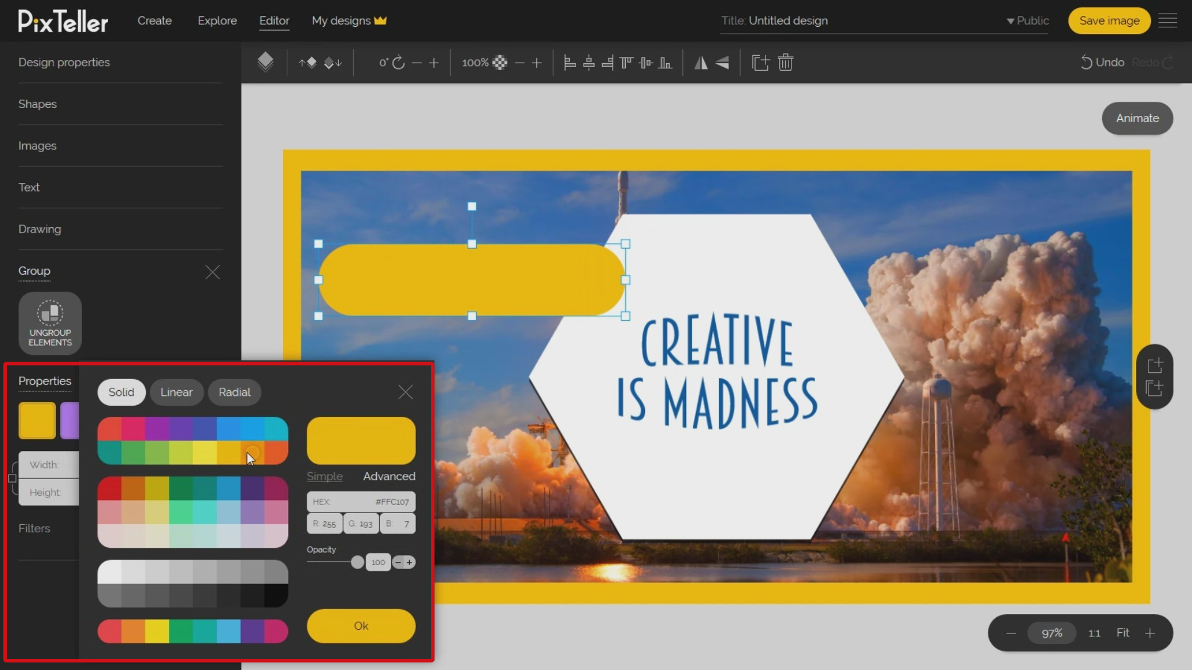Viewport: 1192px width, 670px height.
Task: Select the Radial gradient radio button
Action: 234,392
